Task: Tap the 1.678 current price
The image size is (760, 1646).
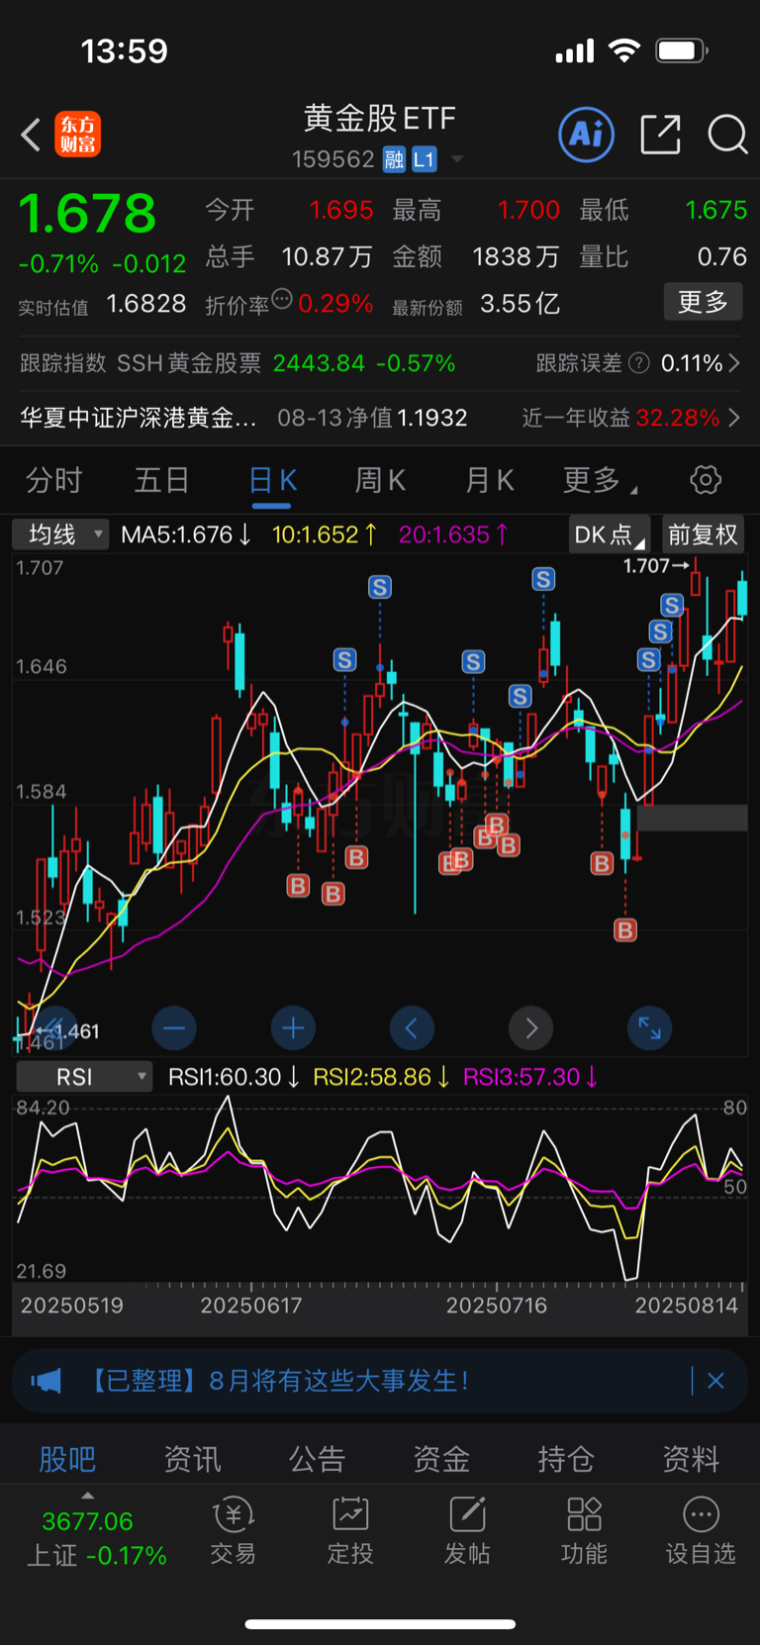Action: 87,214
